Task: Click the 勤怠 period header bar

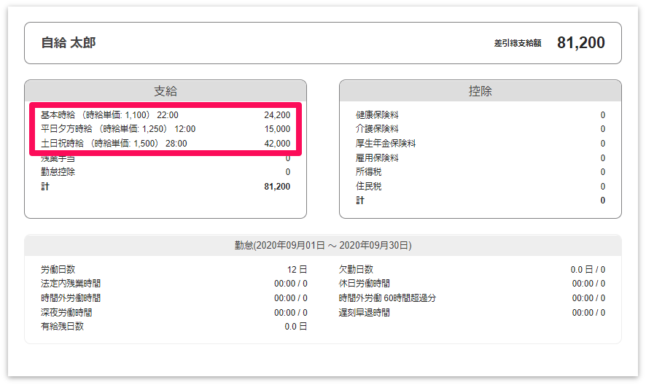Action: [x=322, y=246]
